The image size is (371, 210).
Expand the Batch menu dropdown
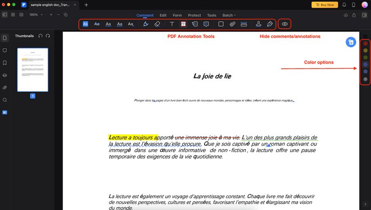coord(229,15)
